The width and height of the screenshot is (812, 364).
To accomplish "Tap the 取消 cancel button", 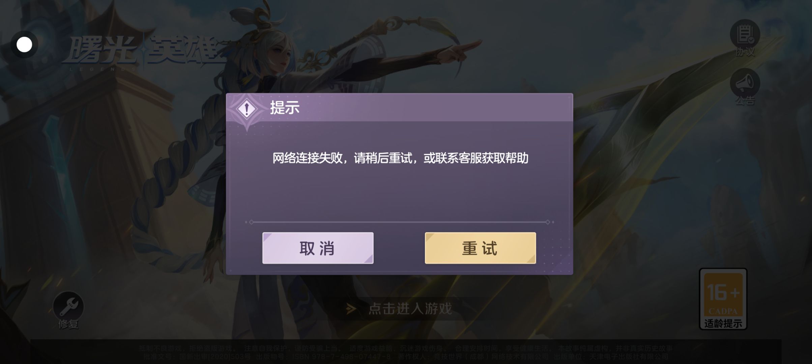I will click(318, 248).
